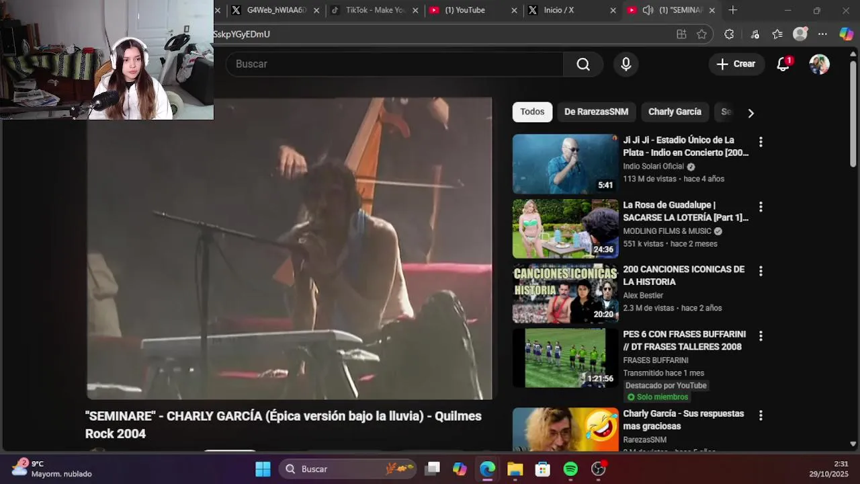Open the Favorites list icon
860x484 pixels.
point(777,34)
